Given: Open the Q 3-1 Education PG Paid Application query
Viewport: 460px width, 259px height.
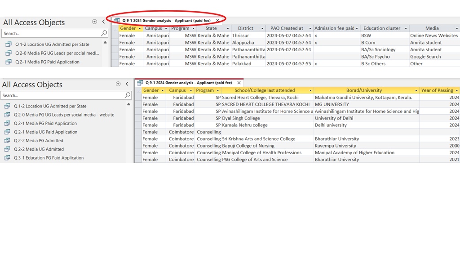Looking at the screenshot, I should 49,158.
